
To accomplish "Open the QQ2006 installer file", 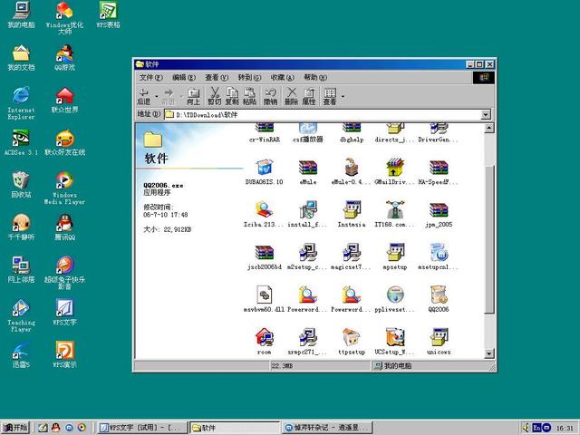I will (x=439, y=295).
